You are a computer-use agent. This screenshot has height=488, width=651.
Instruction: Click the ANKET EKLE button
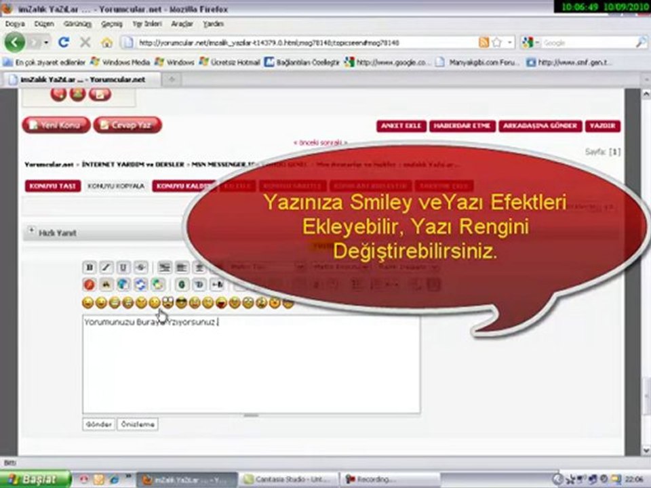coord(401,126)
